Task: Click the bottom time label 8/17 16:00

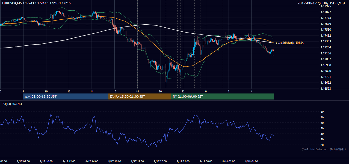Action: pos(114,162)
